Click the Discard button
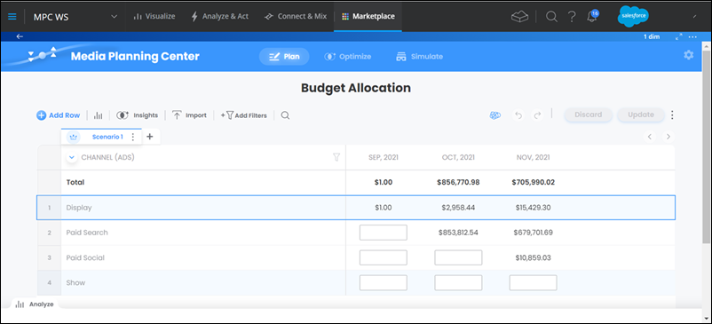This screenshot has height=324, width=712. [588, 115]
